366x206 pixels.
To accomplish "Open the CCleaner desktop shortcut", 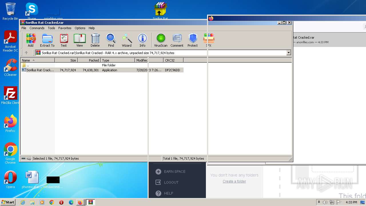I will pos(10,67).
